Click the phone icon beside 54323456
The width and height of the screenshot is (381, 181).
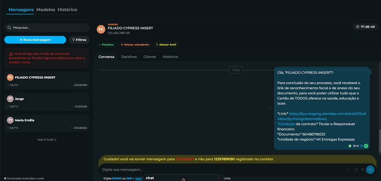coord(73,107)
